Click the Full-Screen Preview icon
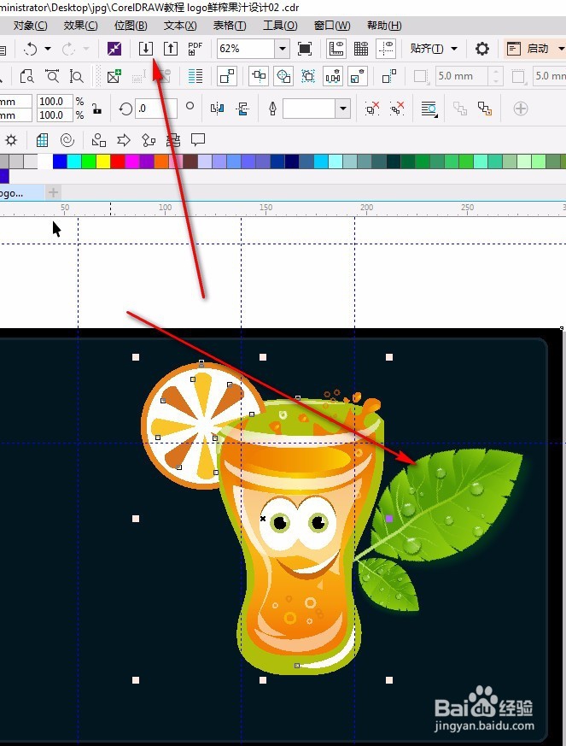The width and height of the screenshot is (566, 746). [305, 49]
